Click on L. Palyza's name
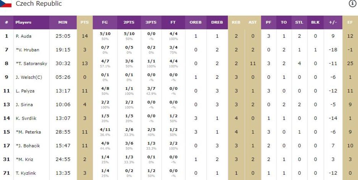 coord(25,91)
